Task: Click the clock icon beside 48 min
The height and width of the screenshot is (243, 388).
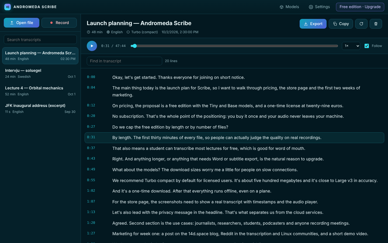Action: [x=88, y=32]
